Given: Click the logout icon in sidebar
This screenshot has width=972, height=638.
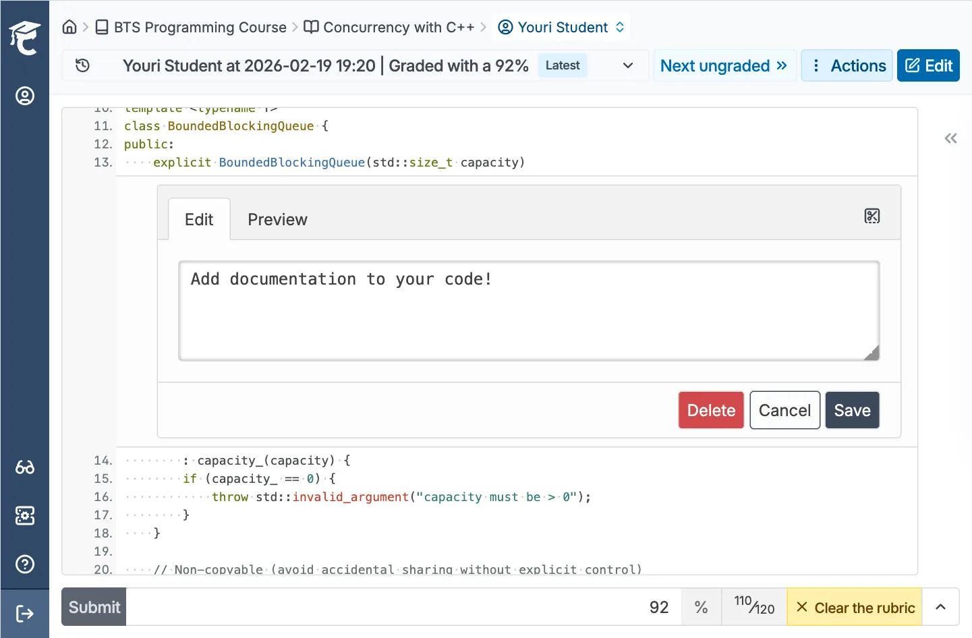Looking at the screenshot, I should 25,613.
